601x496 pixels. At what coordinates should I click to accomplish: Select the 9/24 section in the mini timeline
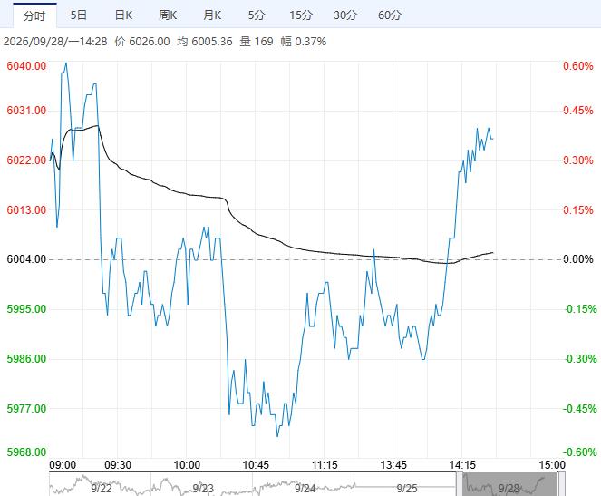(305, 489)
